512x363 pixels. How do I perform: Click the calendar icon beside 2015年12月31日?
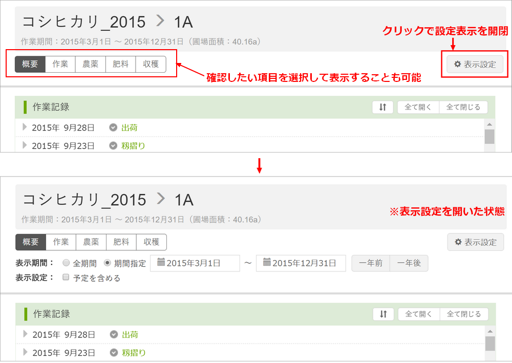tap(267, 263)
